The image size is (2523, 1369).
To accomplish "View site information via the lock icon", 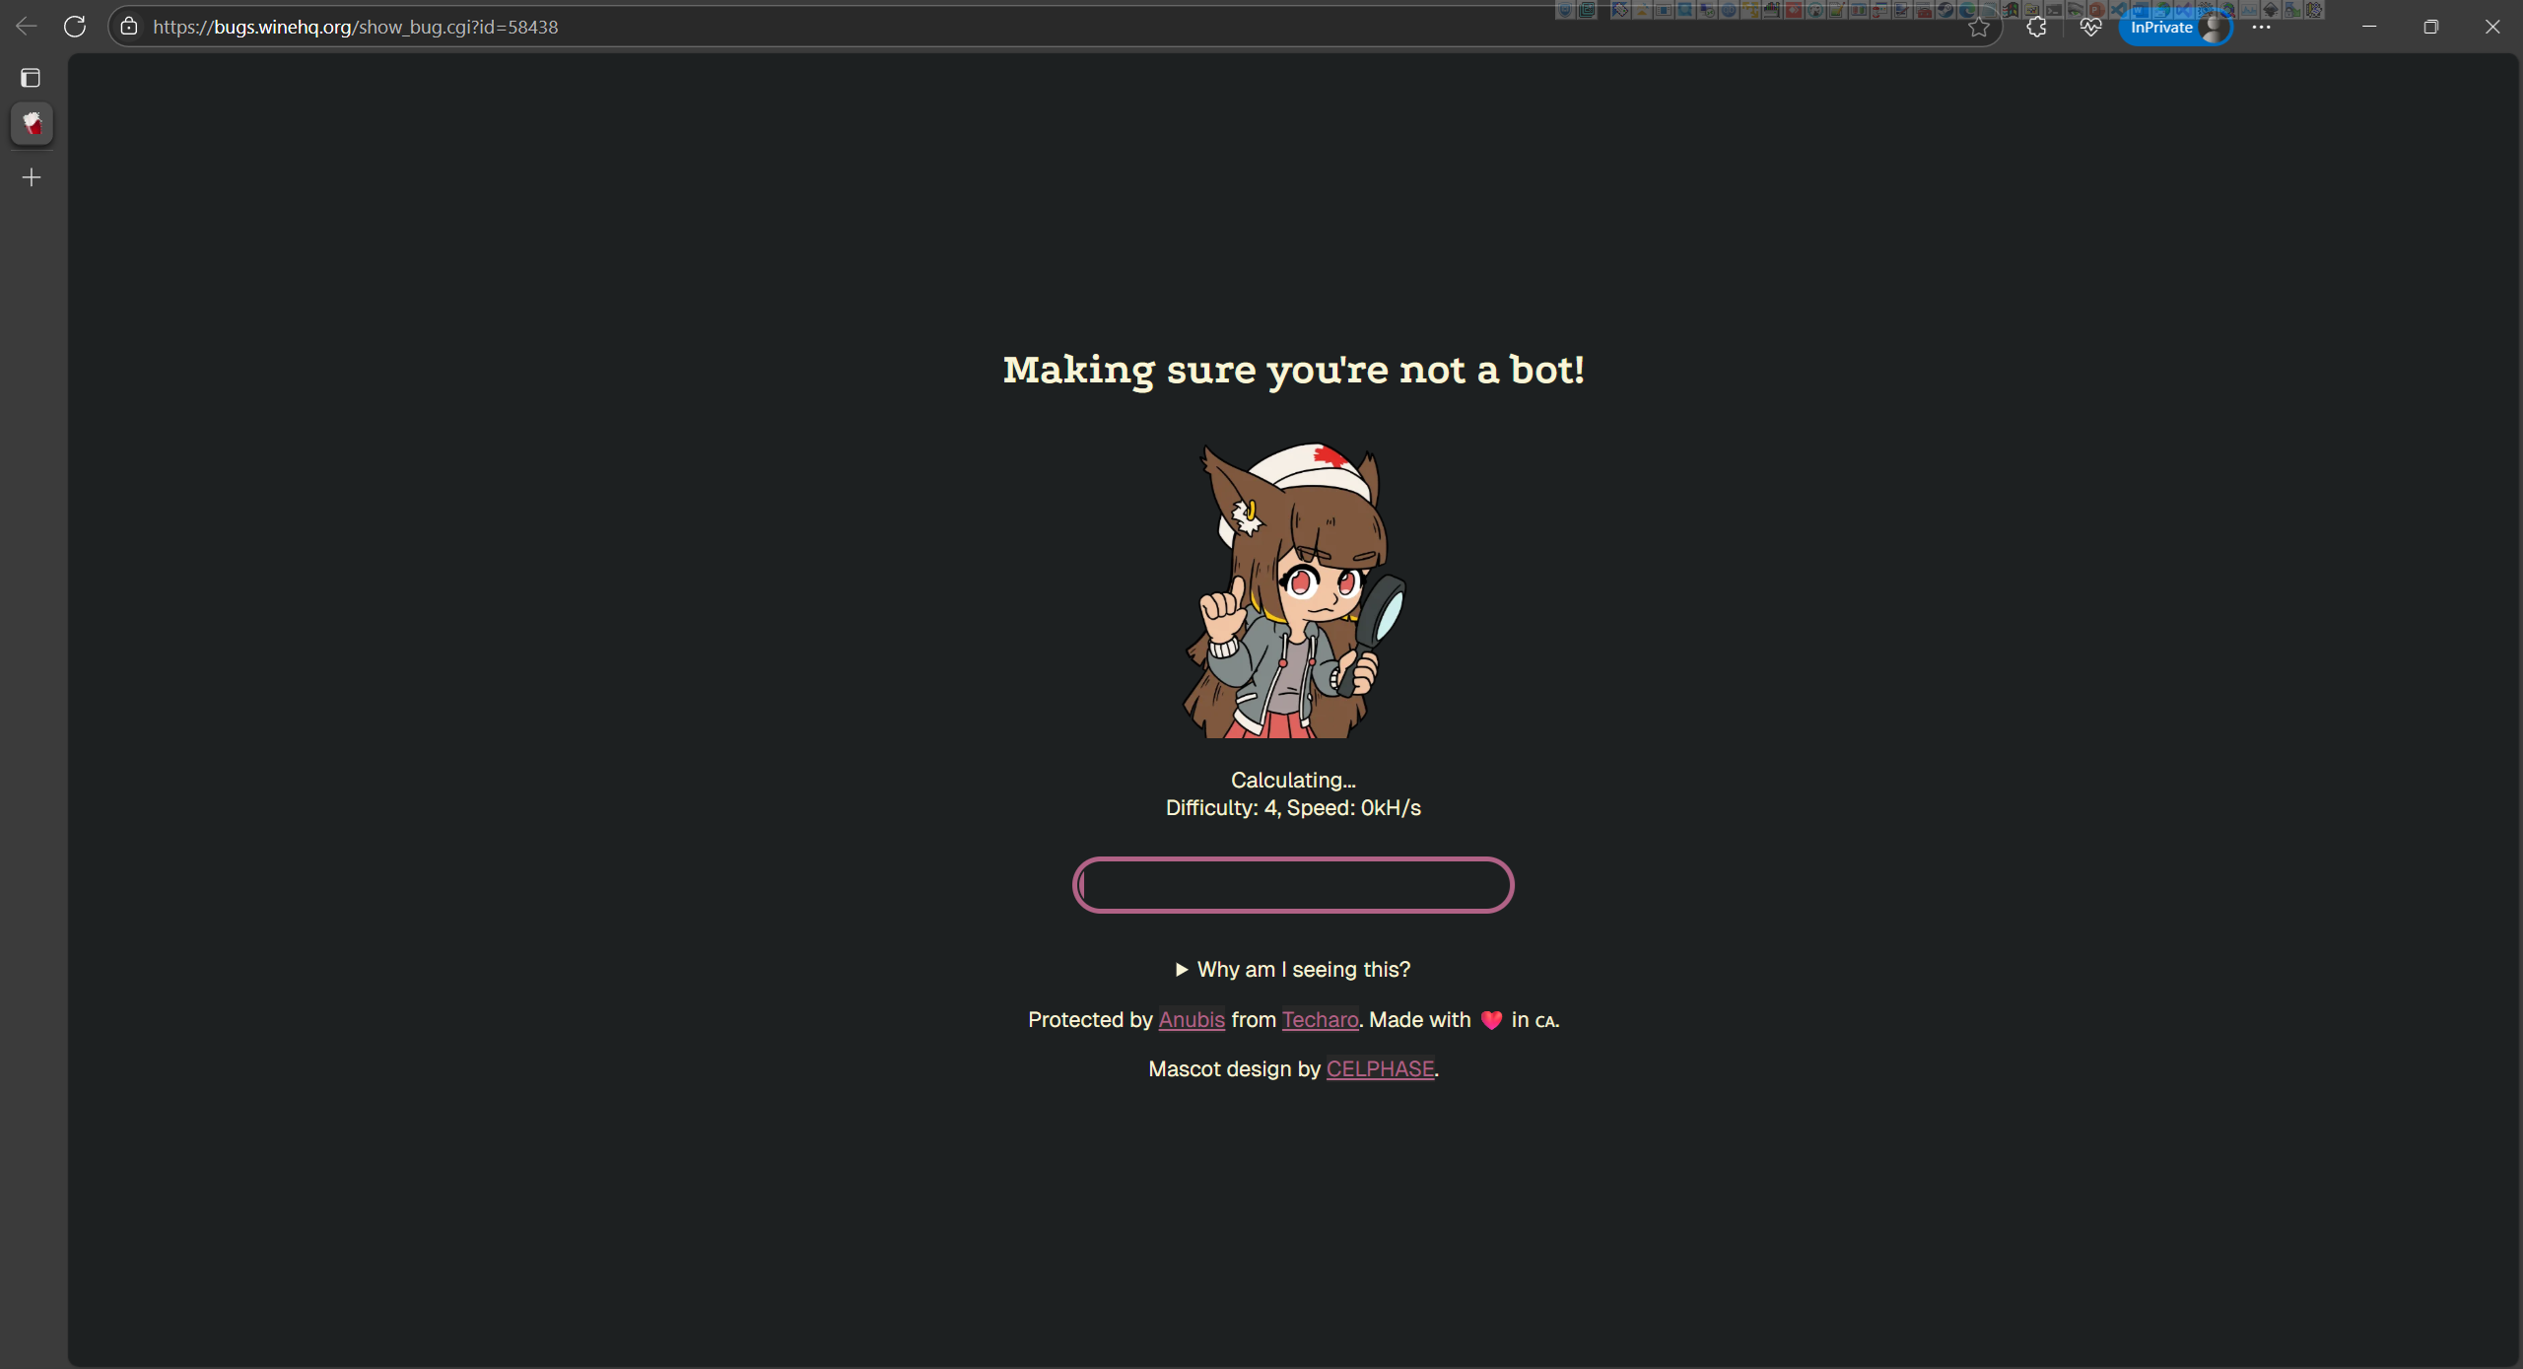I will pos(129,27).
